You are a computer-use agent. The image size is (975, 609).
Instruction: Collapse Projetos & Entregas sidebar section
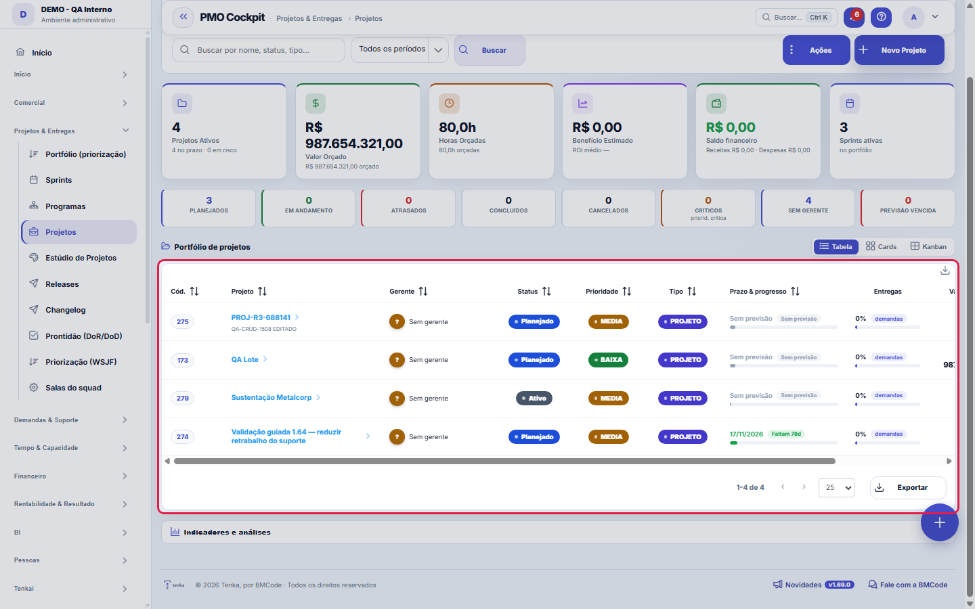72,131
